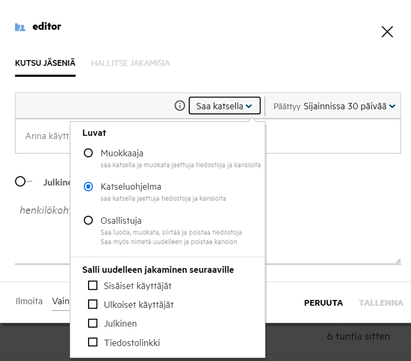
Task: Select the Katseluohjelma permission radio button
Action: click(88, 187)
